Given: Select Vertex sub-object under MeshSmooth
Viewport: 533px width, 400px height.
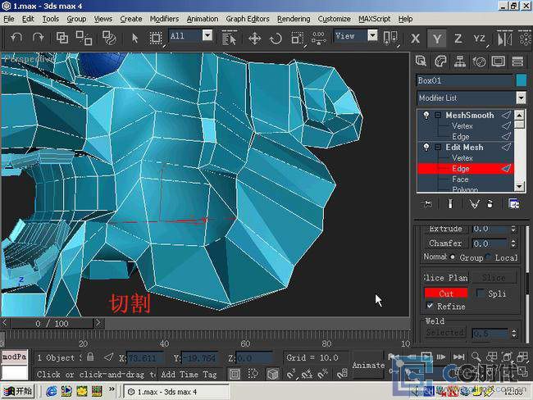Looking at the screenshot, I should pyautogui.click(x=462, y=125).
